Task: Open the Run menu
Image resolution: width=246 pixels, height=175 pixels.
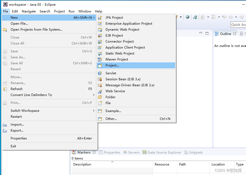Action: [72, 11]
